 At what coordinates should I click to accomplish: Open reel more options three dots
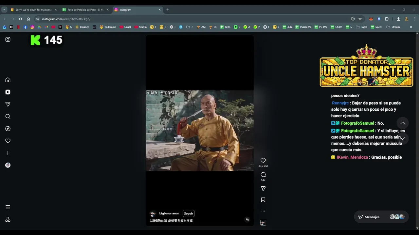point(263,211)
